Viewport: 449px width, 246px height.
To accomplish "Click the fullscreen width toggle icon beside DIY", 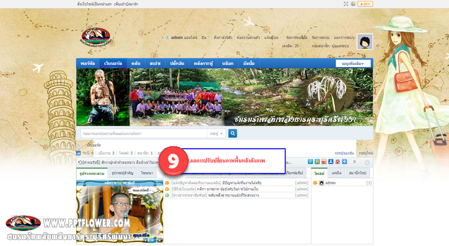I will click(346, 4).
